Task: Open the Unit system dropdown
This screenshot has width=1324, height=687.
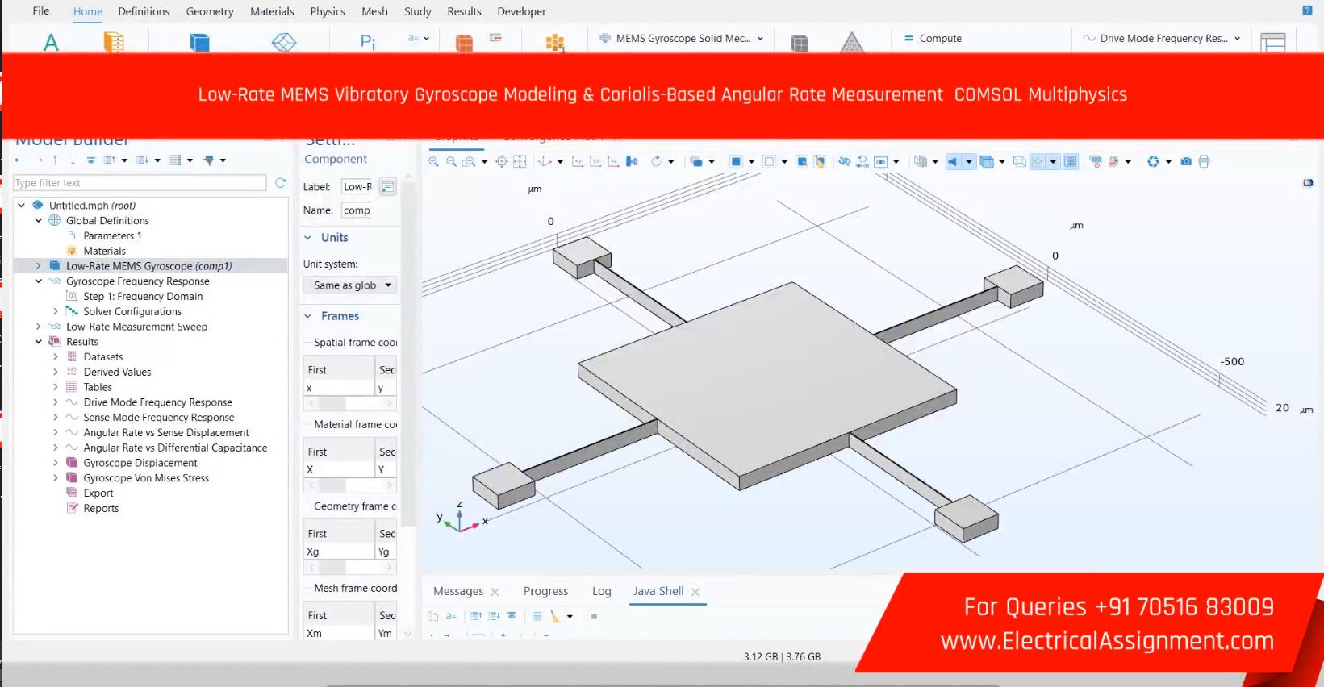Action: [350, 285]
